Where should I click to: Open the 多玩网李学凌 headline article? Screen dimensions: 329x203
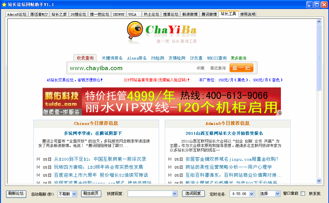[93, 133]
